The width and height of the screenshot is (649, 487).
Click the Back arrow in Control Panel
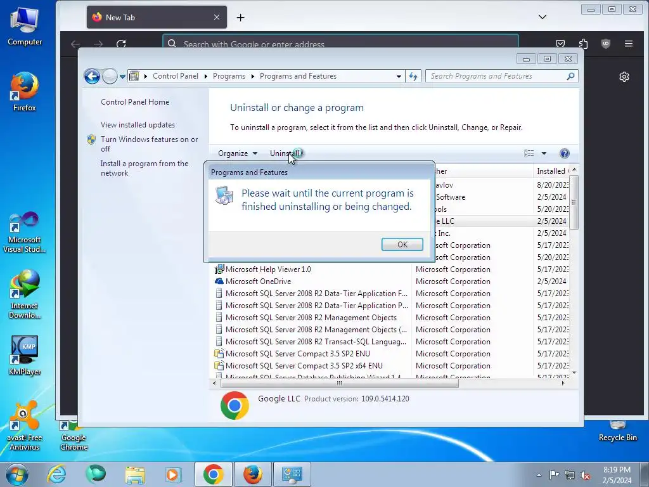tap(92, 76)
